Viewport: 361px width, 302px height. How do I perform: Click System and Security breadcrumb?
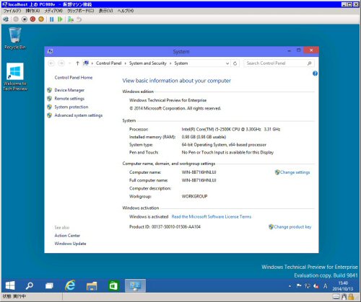point(148,63)
